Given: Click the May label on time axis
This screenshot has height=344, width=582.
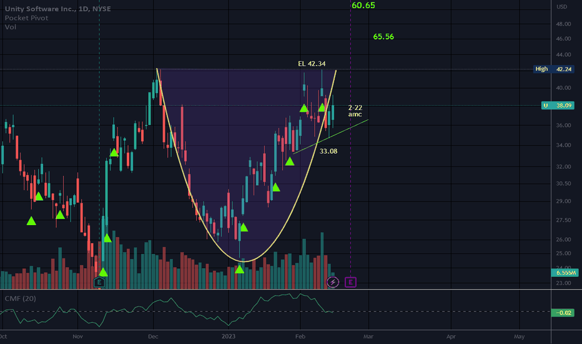Looking at the screenshot, I should coord(520,336).
